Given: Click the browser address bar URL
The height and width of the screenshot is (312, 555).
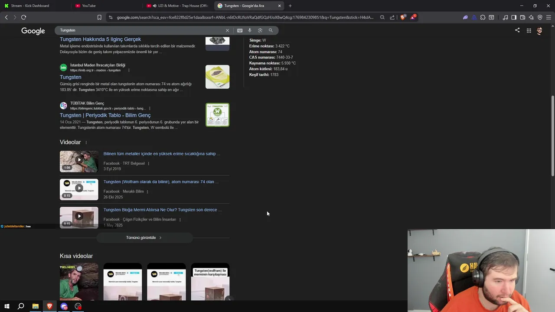Looking at the screenshot, I should [245, 17].
